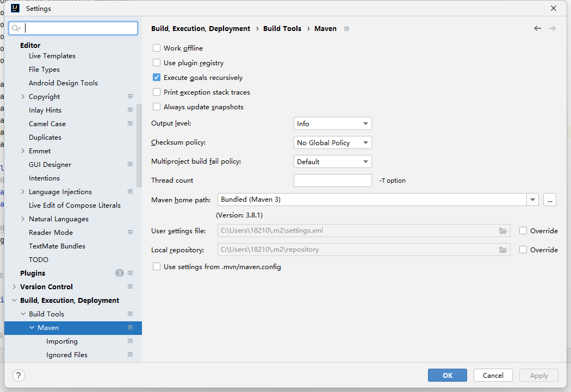Click the project icon beside Reader Mode
The image size is (571, 392).
point(130,232)
